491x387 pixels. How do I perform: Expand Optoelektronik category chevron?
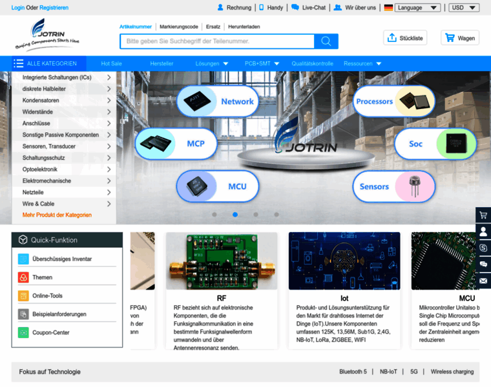point(109,169)
